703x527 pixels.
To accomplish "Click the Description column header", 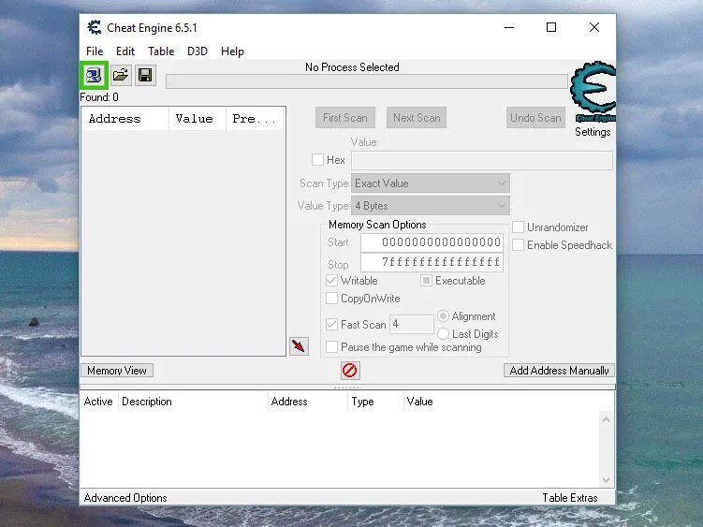I will click(193, 402).
